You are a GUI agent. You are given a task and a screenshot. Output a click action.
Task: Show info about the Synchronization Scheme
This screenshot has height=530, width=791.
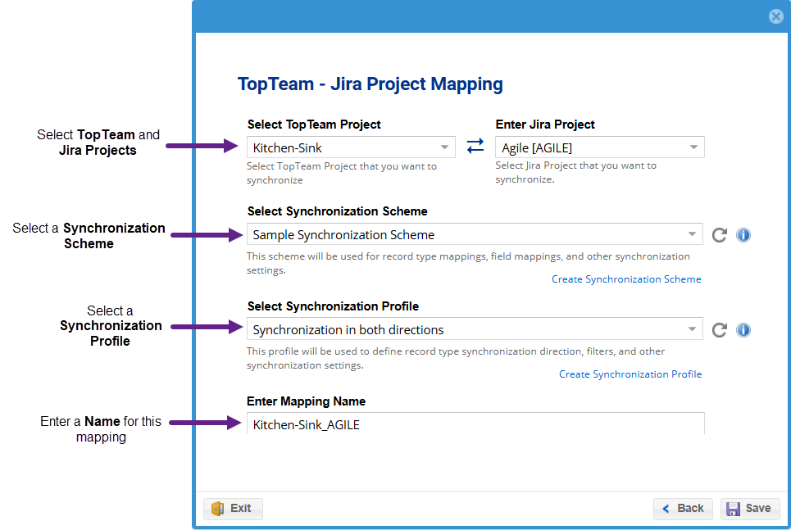[x=743, y=235]
